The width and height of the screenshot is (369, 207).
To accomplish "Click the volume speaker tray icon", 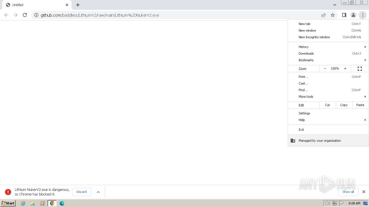I will click(328, 203).
